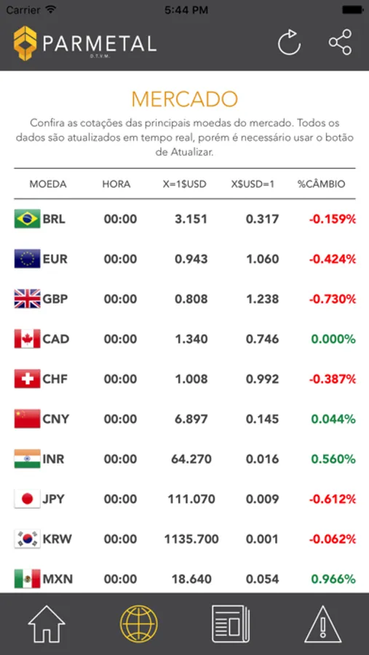
Task: Tap the Parmetal logo
Action: [x=85, y=44]
